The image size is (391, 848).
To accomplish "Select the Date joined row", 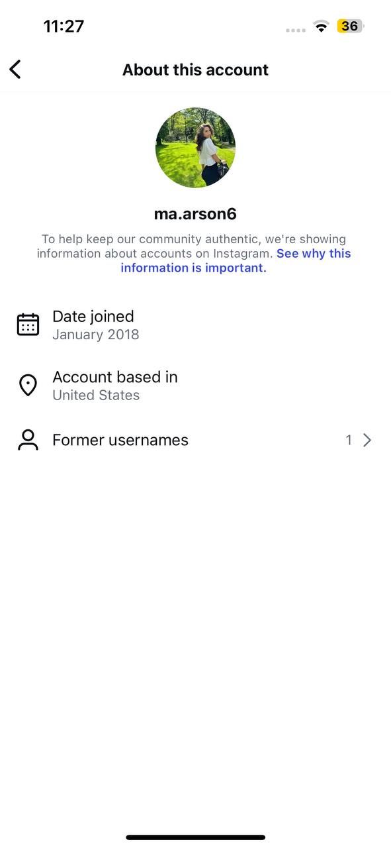I will [195, 325].
